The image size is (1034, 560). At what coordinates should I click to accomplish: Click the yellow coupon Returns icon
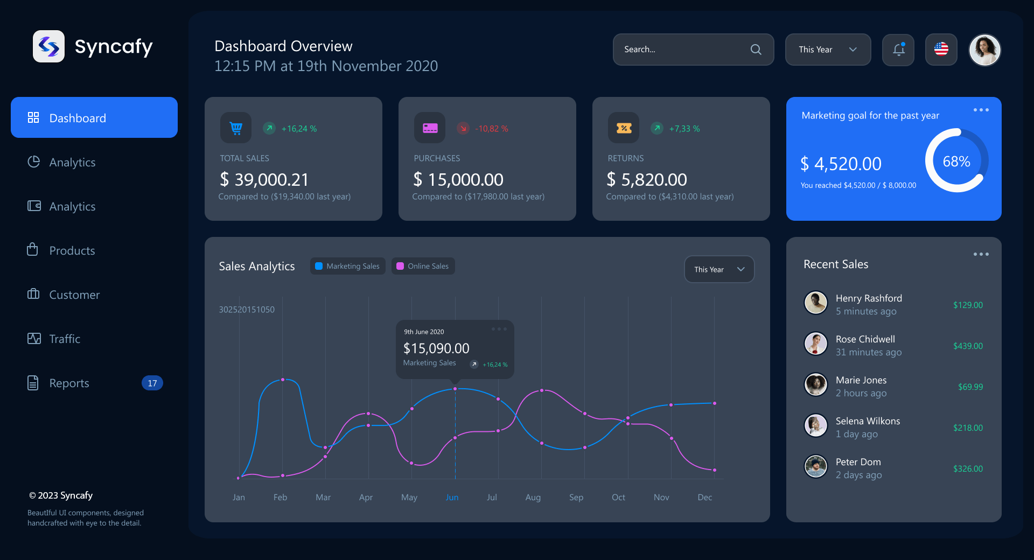[x=624, y=128]
